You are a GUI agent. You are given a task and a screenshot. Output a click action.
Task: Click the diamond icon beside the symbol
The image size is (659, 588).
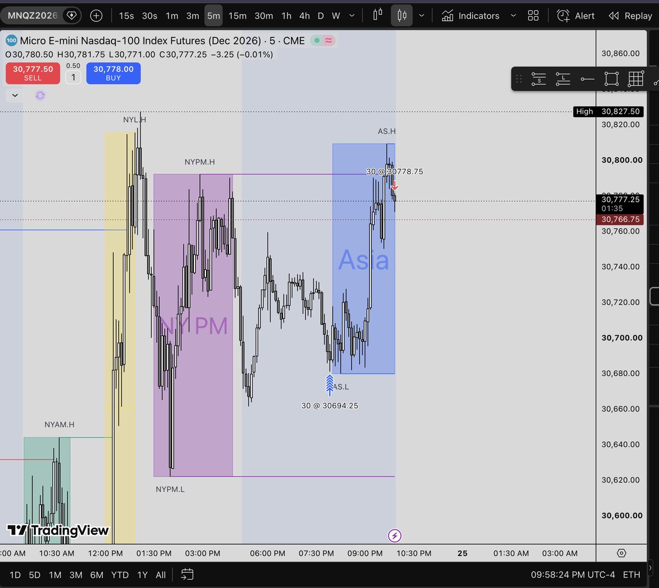point(71,15)
